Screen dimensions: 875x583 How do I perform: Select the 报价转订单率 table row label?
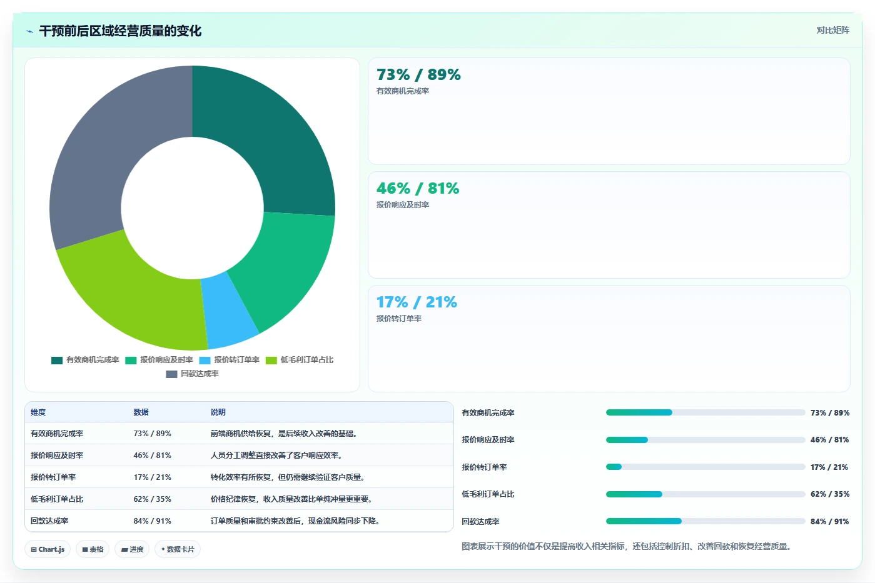(x=53, y=477)
